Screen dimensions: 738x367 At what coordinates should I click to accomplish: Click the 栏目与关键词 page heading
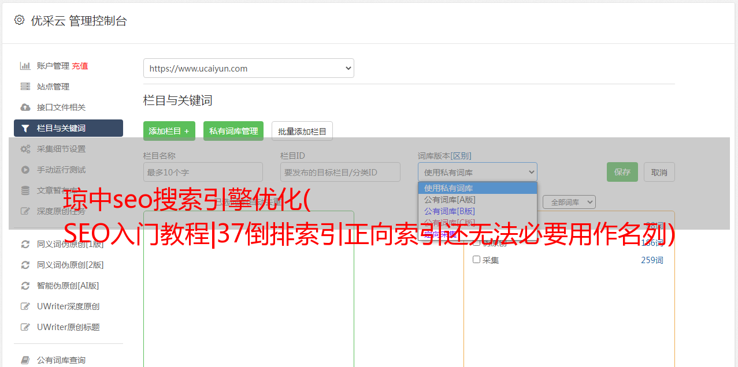178,100
